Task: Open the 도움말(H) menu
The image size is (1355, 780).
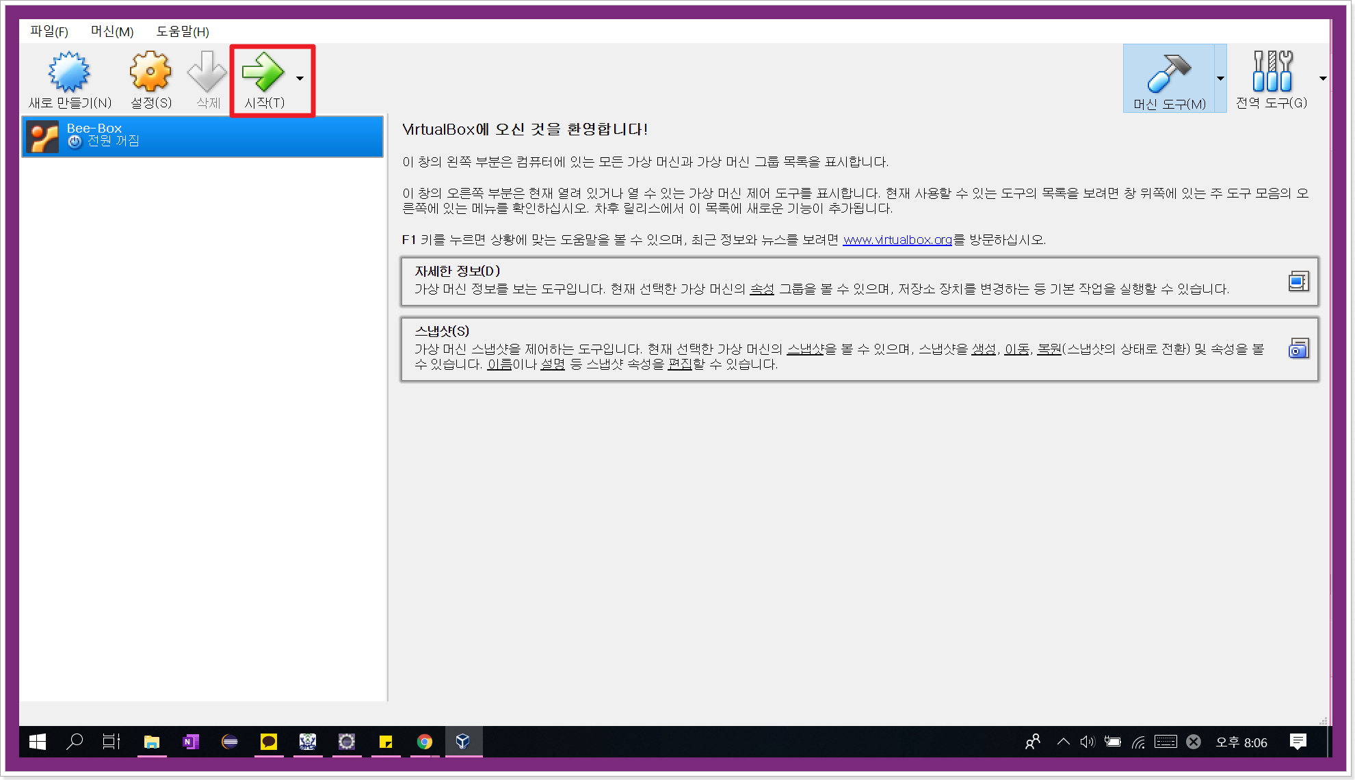Action: [x=183, y=31]
